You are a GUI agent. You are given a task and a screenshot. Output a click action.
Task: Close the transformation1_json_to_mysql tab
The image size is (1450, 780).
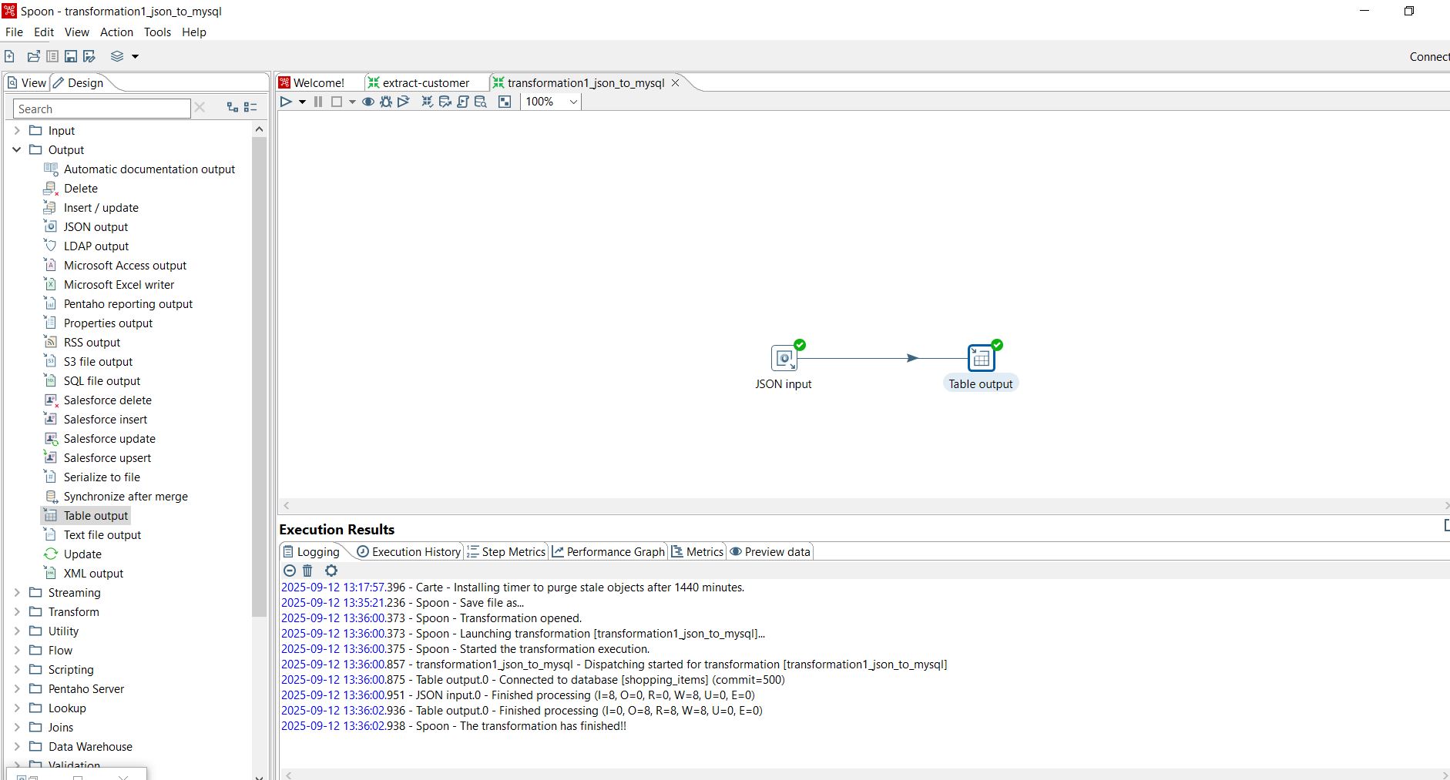coord(676,82)
